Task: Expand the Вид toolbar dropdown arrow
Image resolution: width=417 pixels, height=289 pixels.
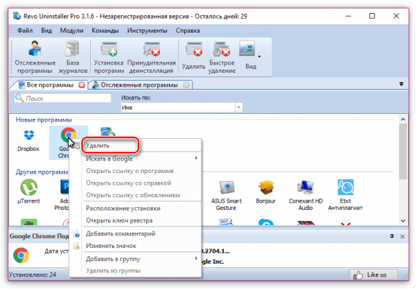Action: [259, 56]
